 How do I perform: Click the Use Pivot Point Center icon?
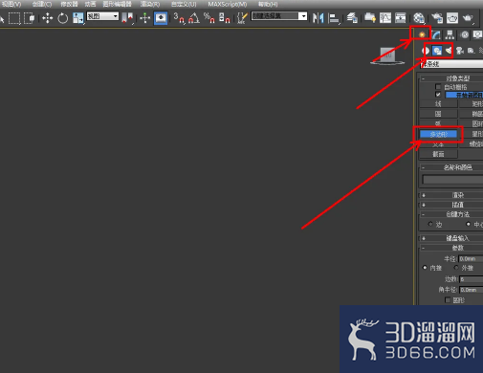127,18
